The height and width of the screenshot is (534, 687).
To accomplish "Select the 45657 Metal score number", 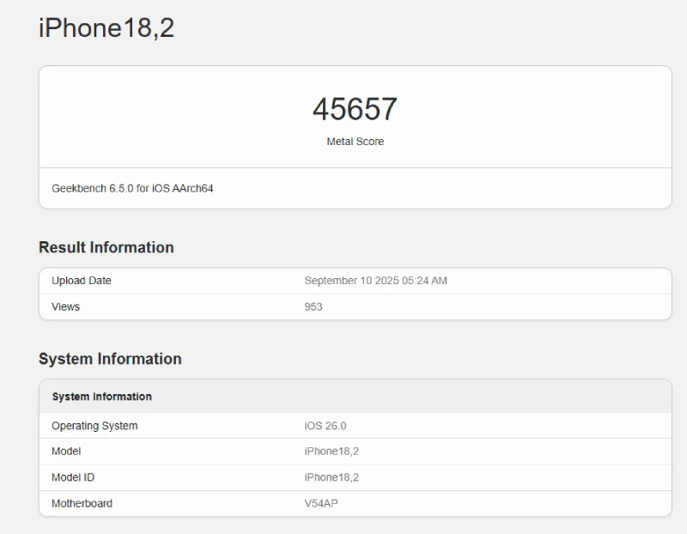I will (355, 109).
